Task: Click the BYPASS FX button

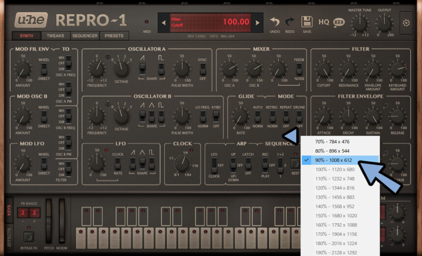Action: (28, 237)
